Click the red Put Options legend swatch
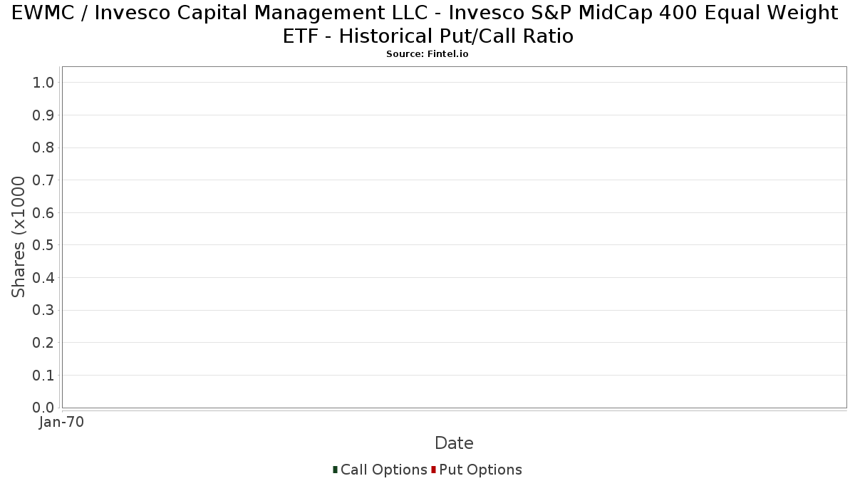The image size is (855, 481). [x=433, y=469]
